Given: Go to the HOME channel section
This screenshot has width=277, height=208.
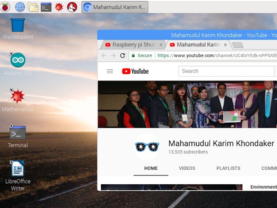Looking at the screenshot, I should (x=151, y=168).
